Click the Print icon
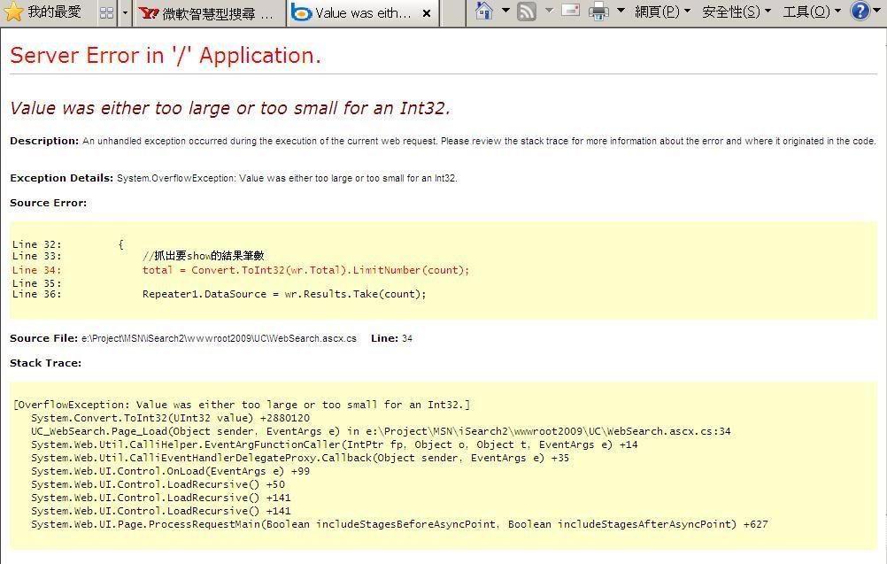This screenshot has height=564, width=887. point(599,12)
